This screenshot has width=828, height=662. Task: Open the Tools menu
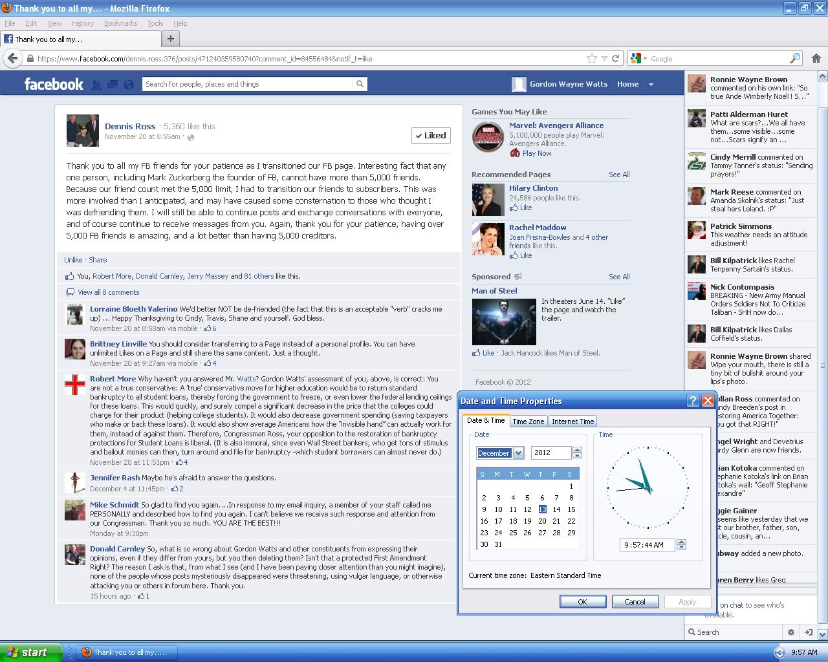[x=155, y=23]
